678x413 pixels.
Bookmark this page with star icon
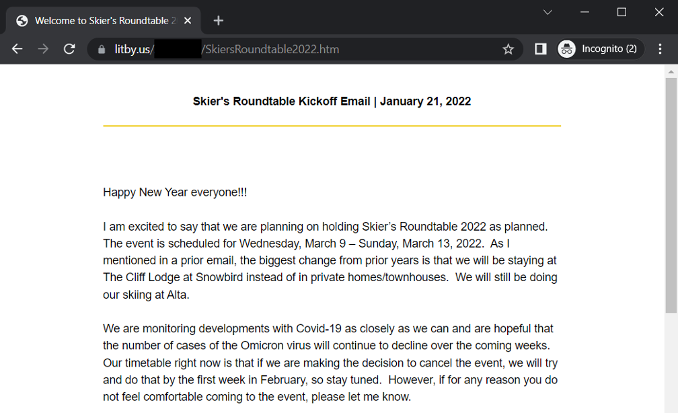coord(509,49)
